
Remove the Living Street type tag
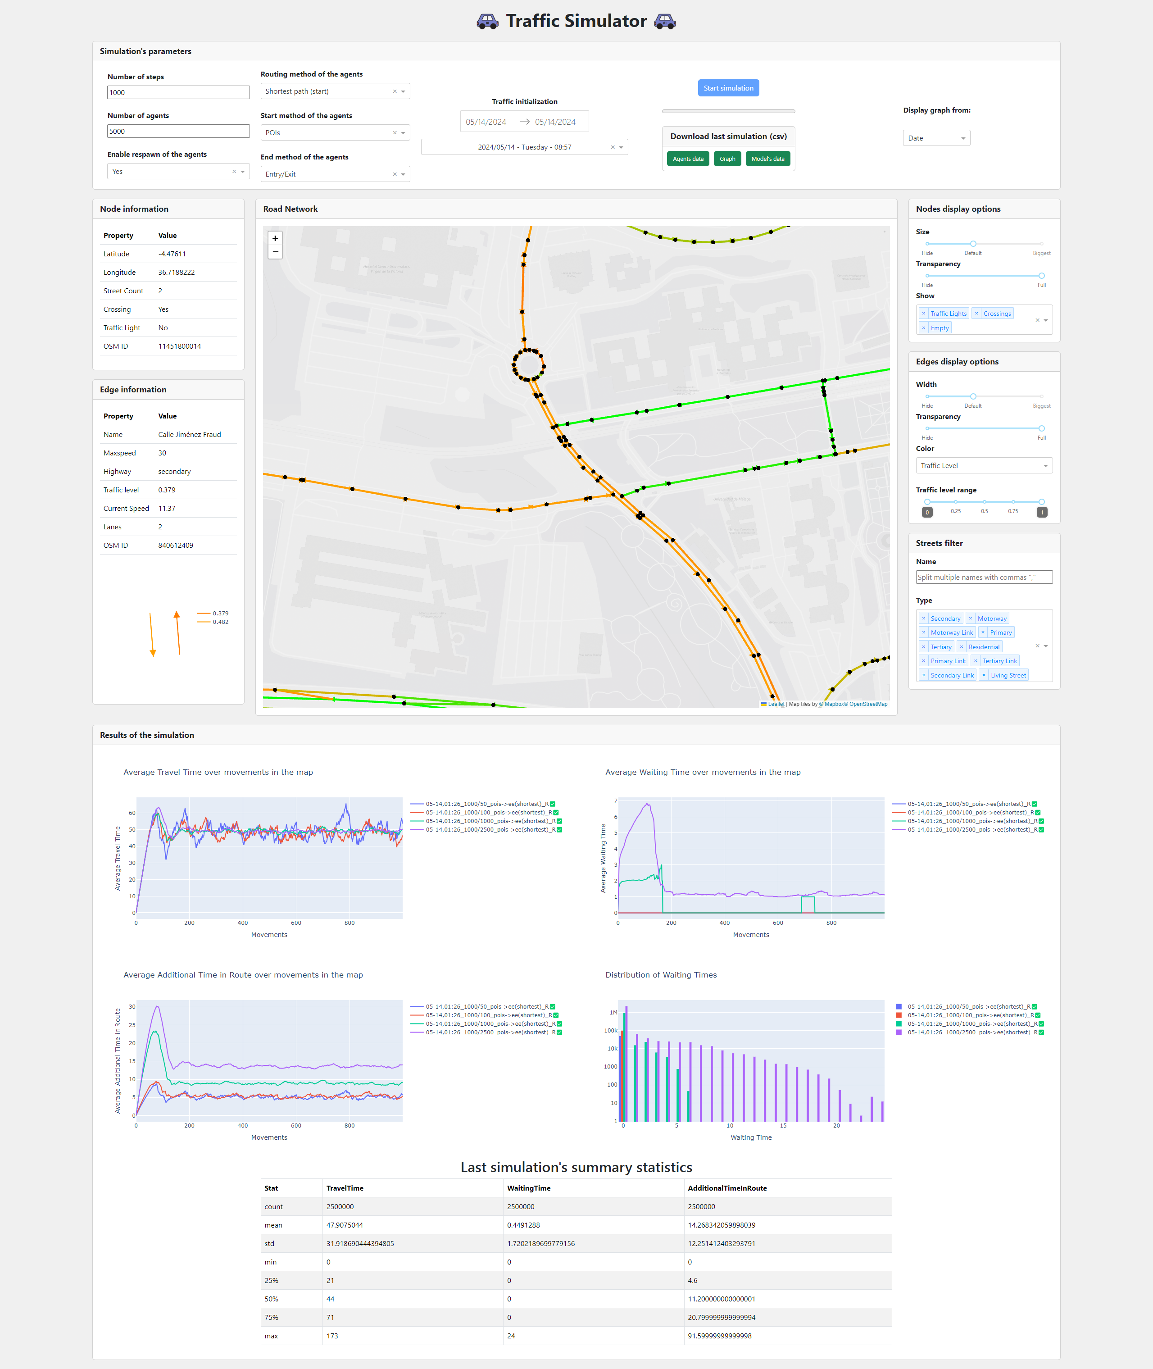[984, 675]
